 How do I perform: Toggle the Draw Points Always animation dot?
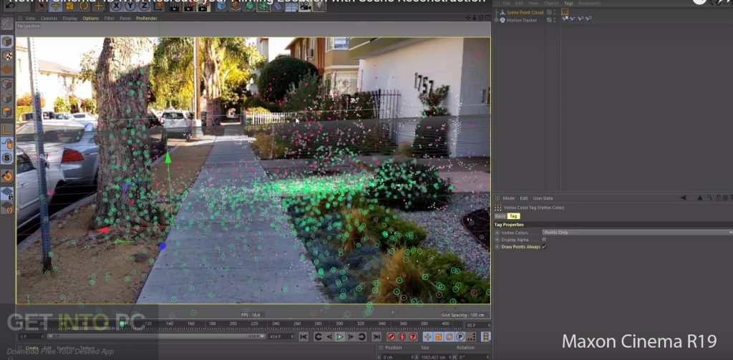coord(497,247)
